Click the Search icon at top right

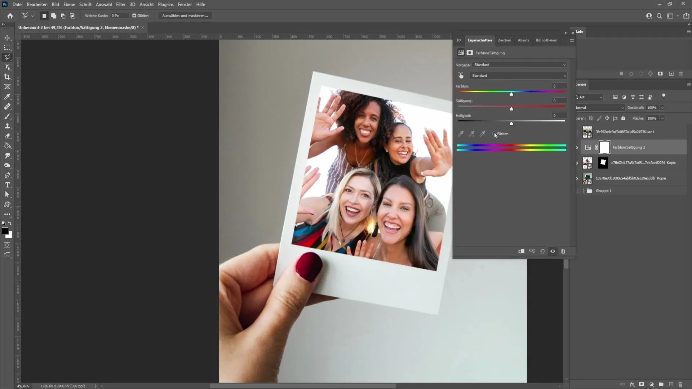[659, 16]
